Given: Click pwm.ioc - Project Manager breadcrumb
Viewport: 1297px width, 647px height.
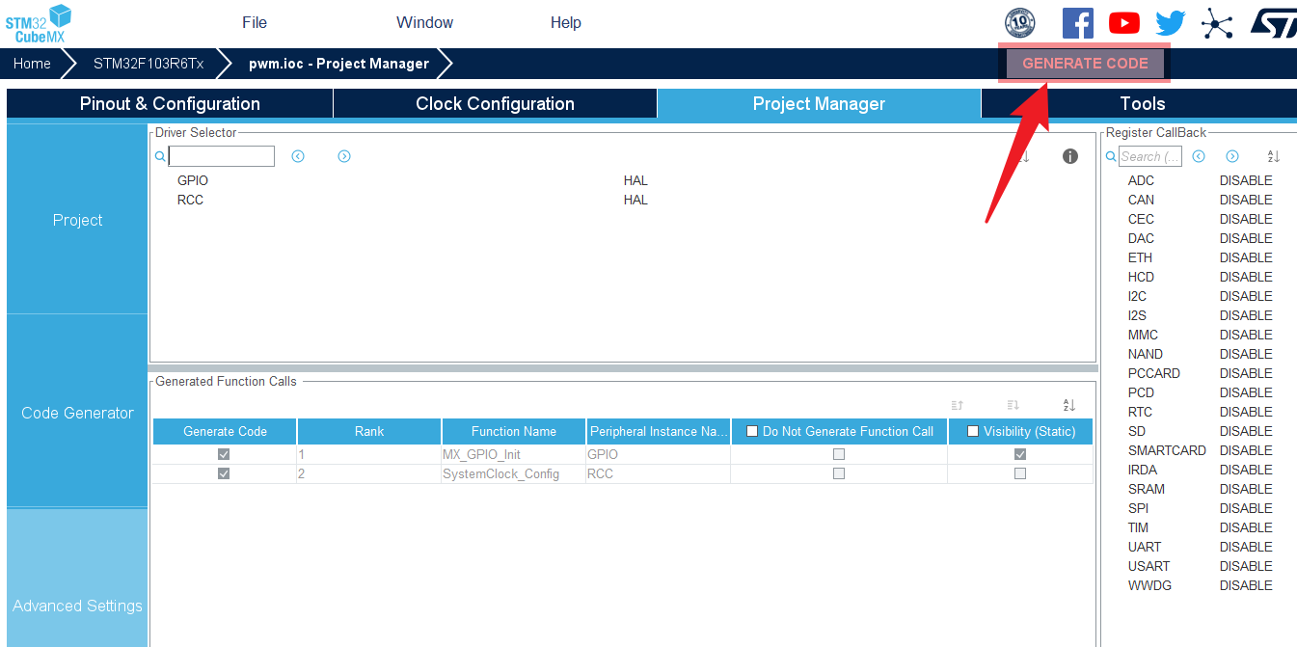Looking at the screenshot, I should pos(338,64).
